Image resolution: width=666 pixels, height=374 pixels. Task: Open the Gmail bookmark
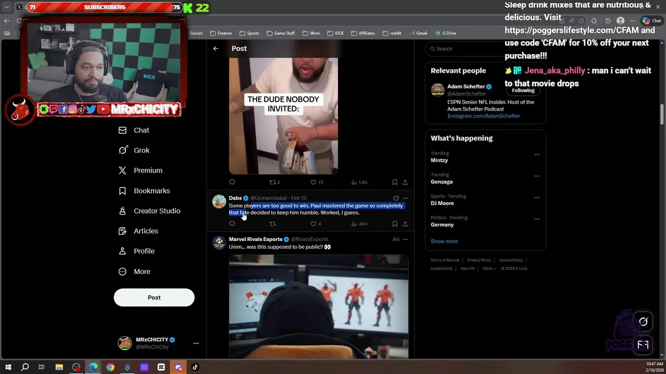tap(418, 33)
